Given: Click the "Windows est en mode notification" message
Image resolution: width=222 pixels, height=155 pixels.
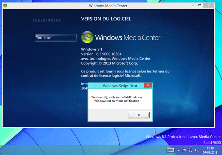Looking at the screenshot, I should [117, 101].
